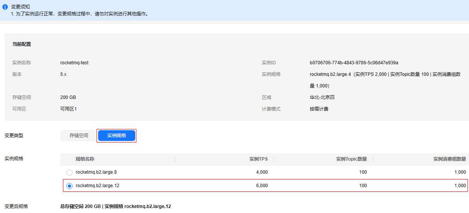This screenshot has height=213, width=469.
Task: Click the 可用区 field label
Action: click(x=19, y=109)
